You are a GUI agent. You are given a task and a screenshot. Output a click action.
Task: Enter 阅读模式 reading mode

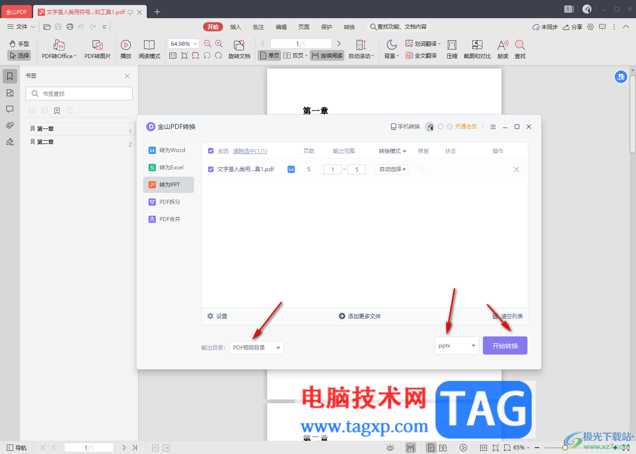tap(149, 49)
